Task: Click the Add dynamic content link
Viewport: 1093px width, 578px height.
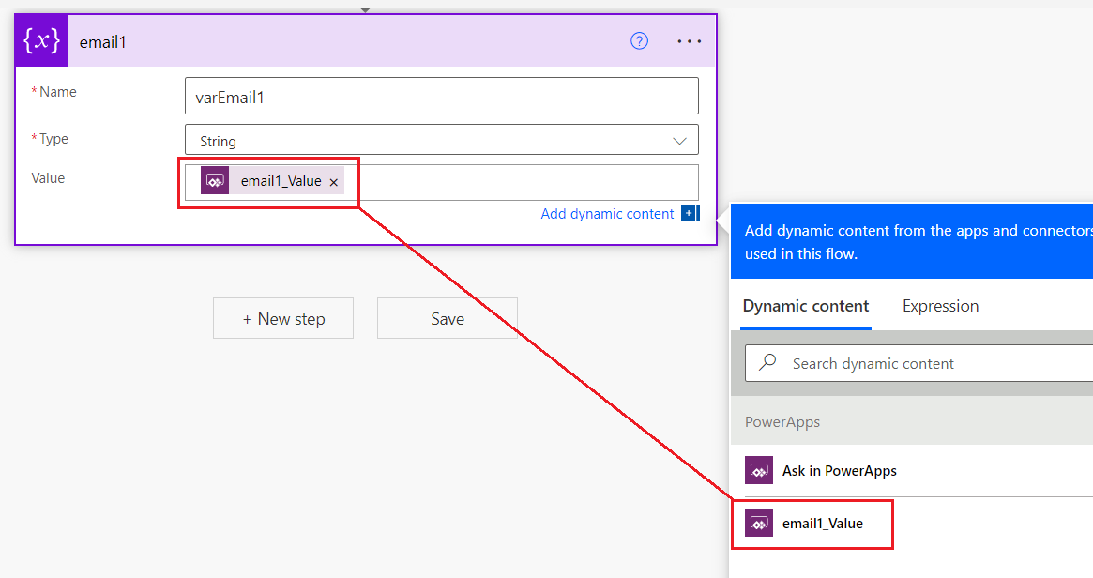Action: click(607, 214)
